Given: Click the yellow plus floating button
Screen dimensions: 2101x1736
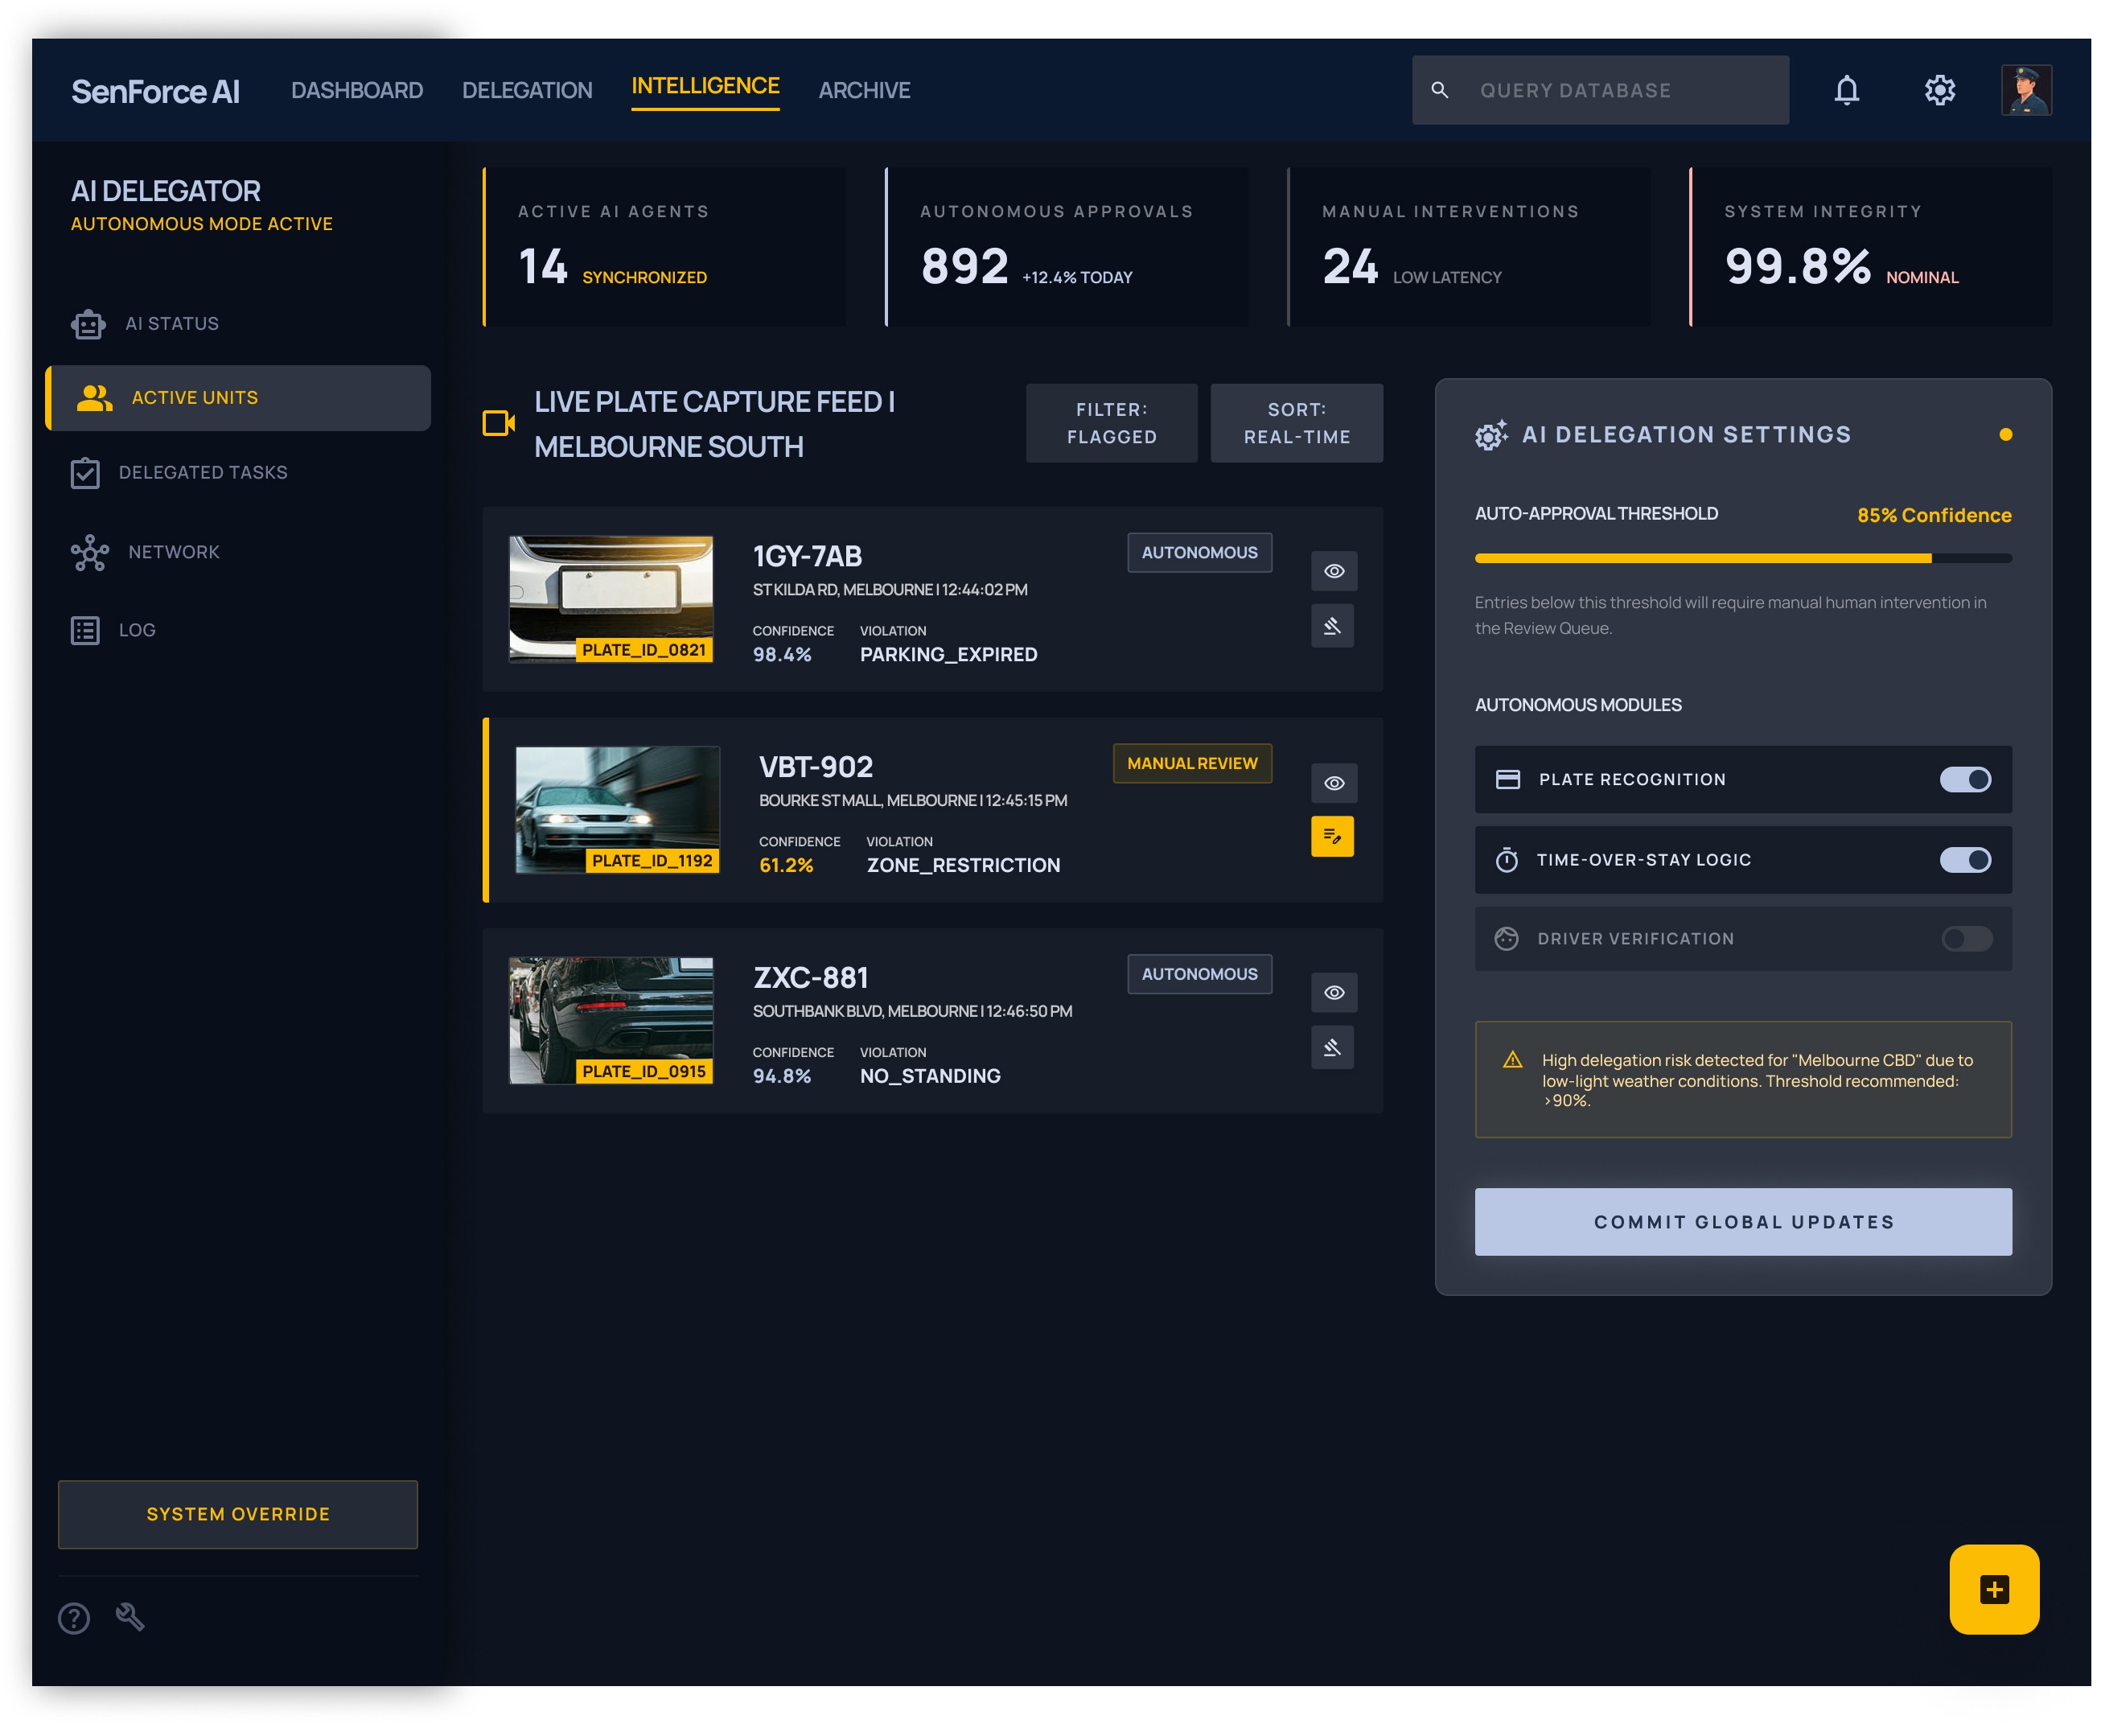Looking at the screenshot, I should point(1993,1589).
